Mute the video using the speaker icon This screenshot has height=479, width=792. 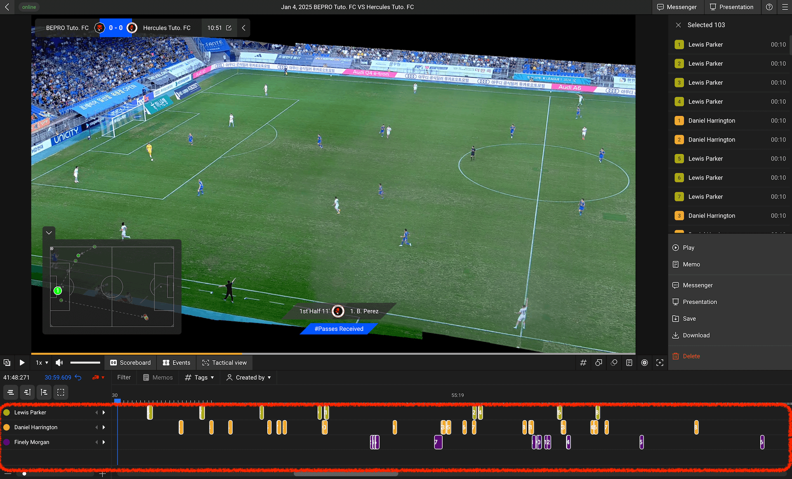(x=59, y=363)
